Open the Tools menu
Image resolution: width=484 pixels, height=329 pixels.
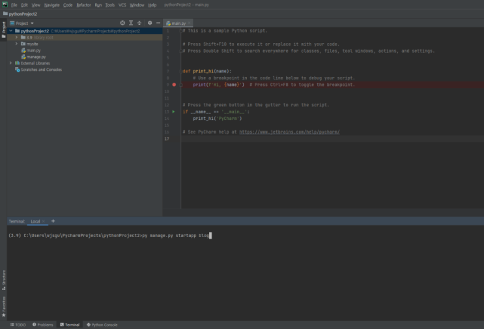(110, 5)
